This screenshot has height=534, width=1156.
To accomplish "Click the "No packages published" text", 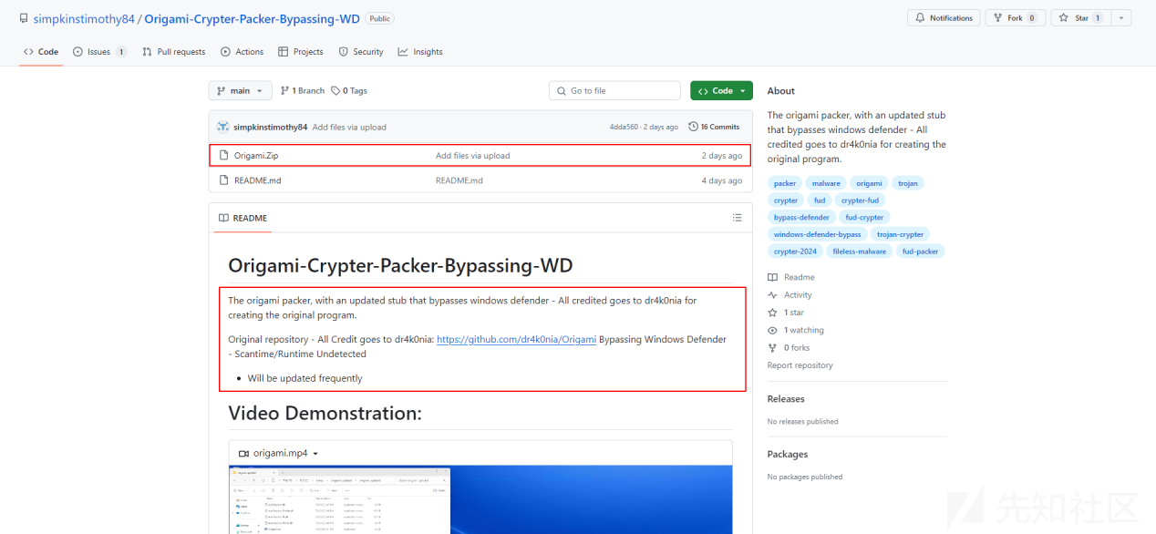I will [x=805, y=477].
